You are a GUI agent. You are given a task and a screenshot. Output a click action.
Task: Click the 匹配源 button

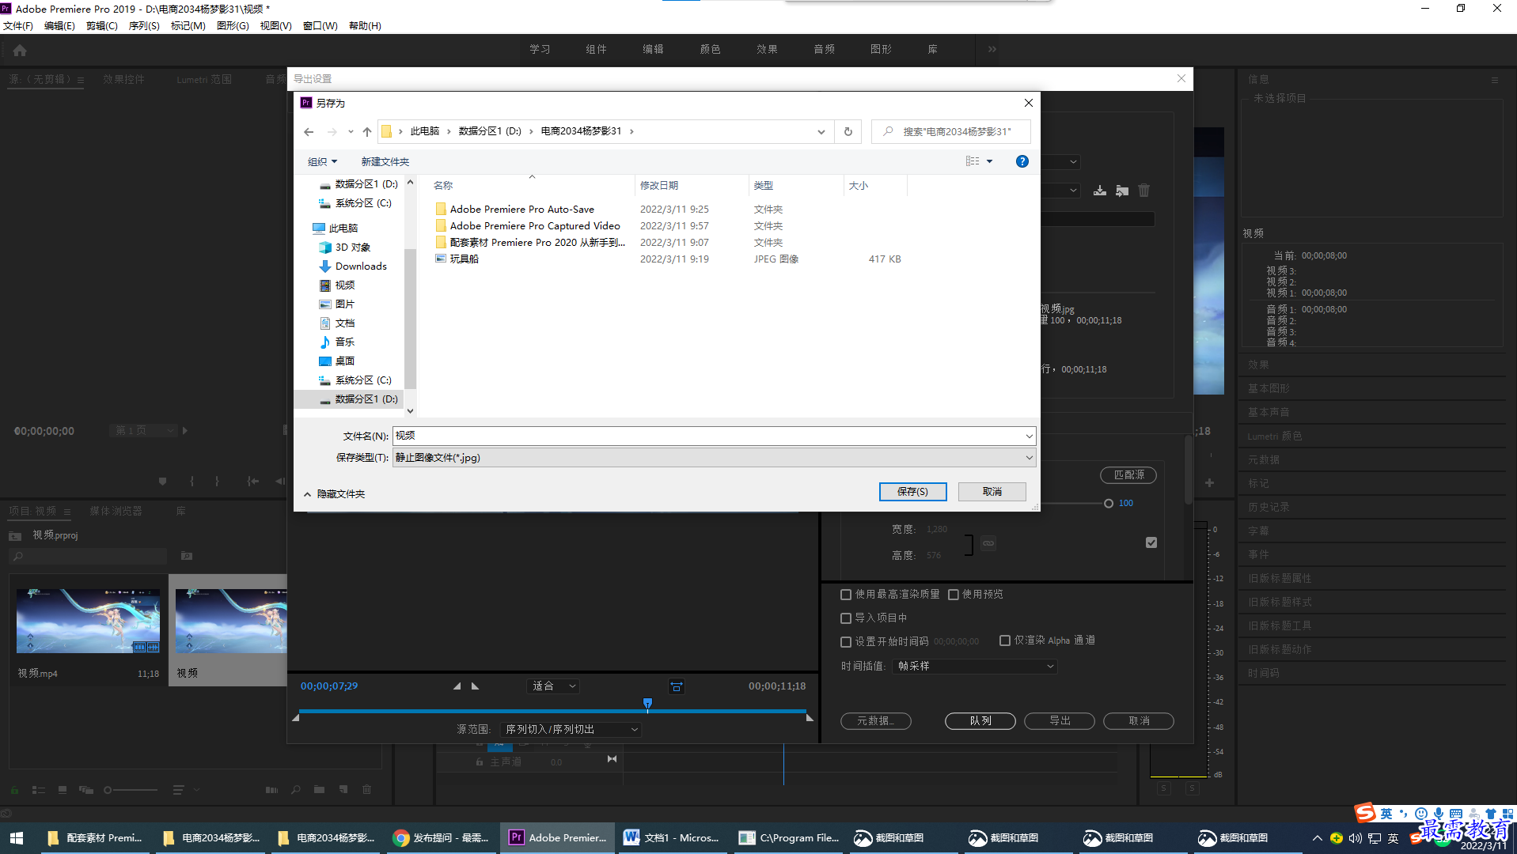point(1128,475)
